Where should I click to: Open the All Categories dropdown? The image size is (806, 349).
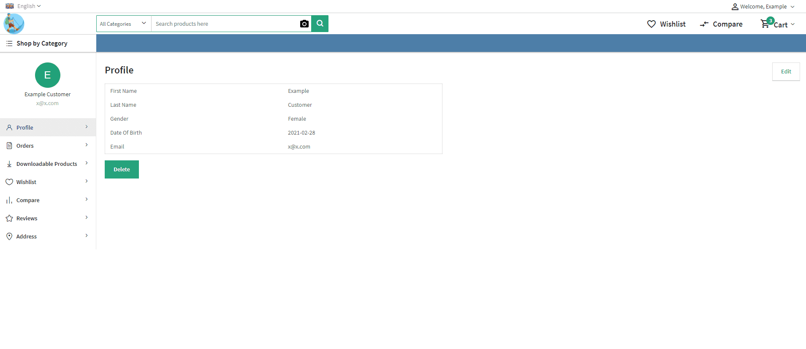123,24
